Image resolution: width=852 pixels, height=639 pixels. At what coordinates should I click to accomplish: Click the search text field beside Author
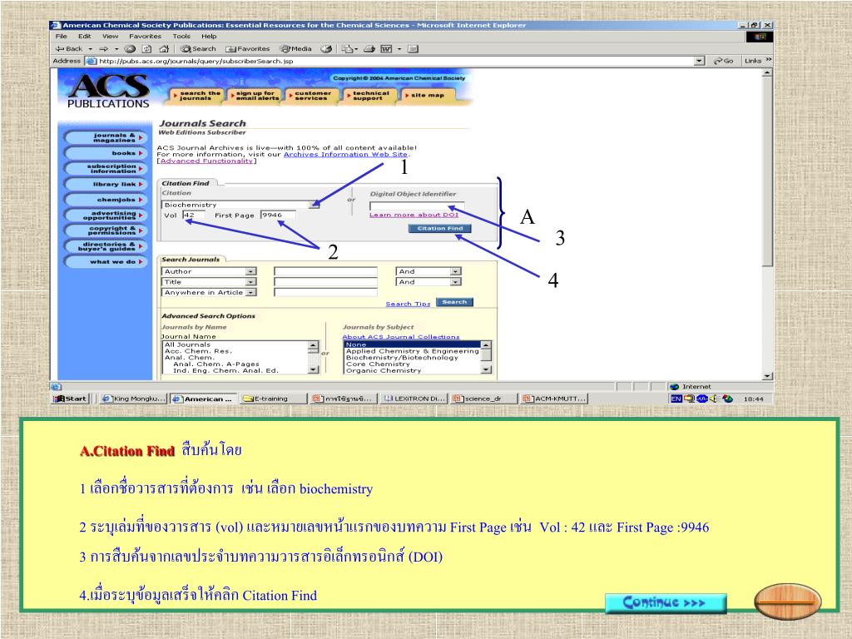(325, 271)
